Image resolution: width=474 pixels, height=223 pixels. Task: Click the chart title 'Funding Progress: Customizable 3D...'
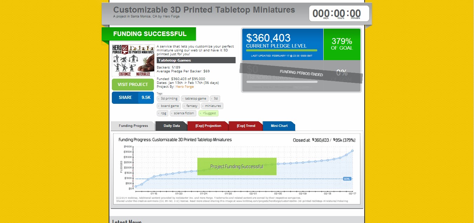point(175,139)
